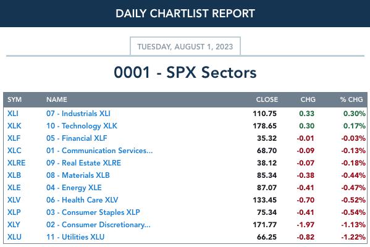Image resolution: width=370 pixels, height=247 pixels.
Task: Sort table by CLOSE column header
Action: [x=267, y=99]
